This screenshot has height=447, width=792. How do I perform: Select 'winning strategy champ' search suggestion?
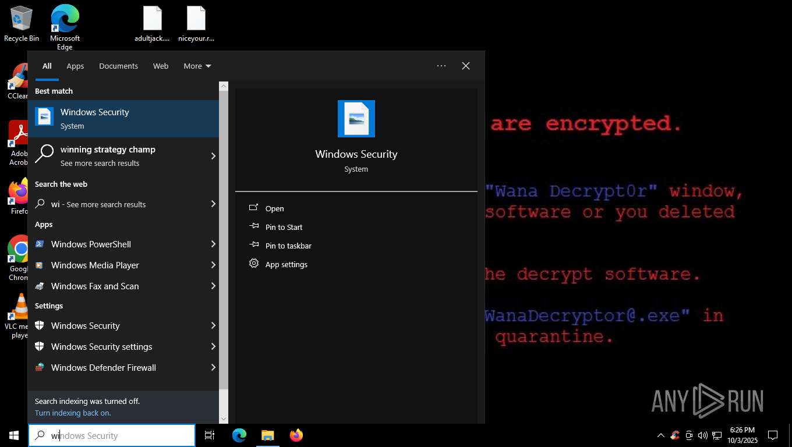tap(123, 156)
